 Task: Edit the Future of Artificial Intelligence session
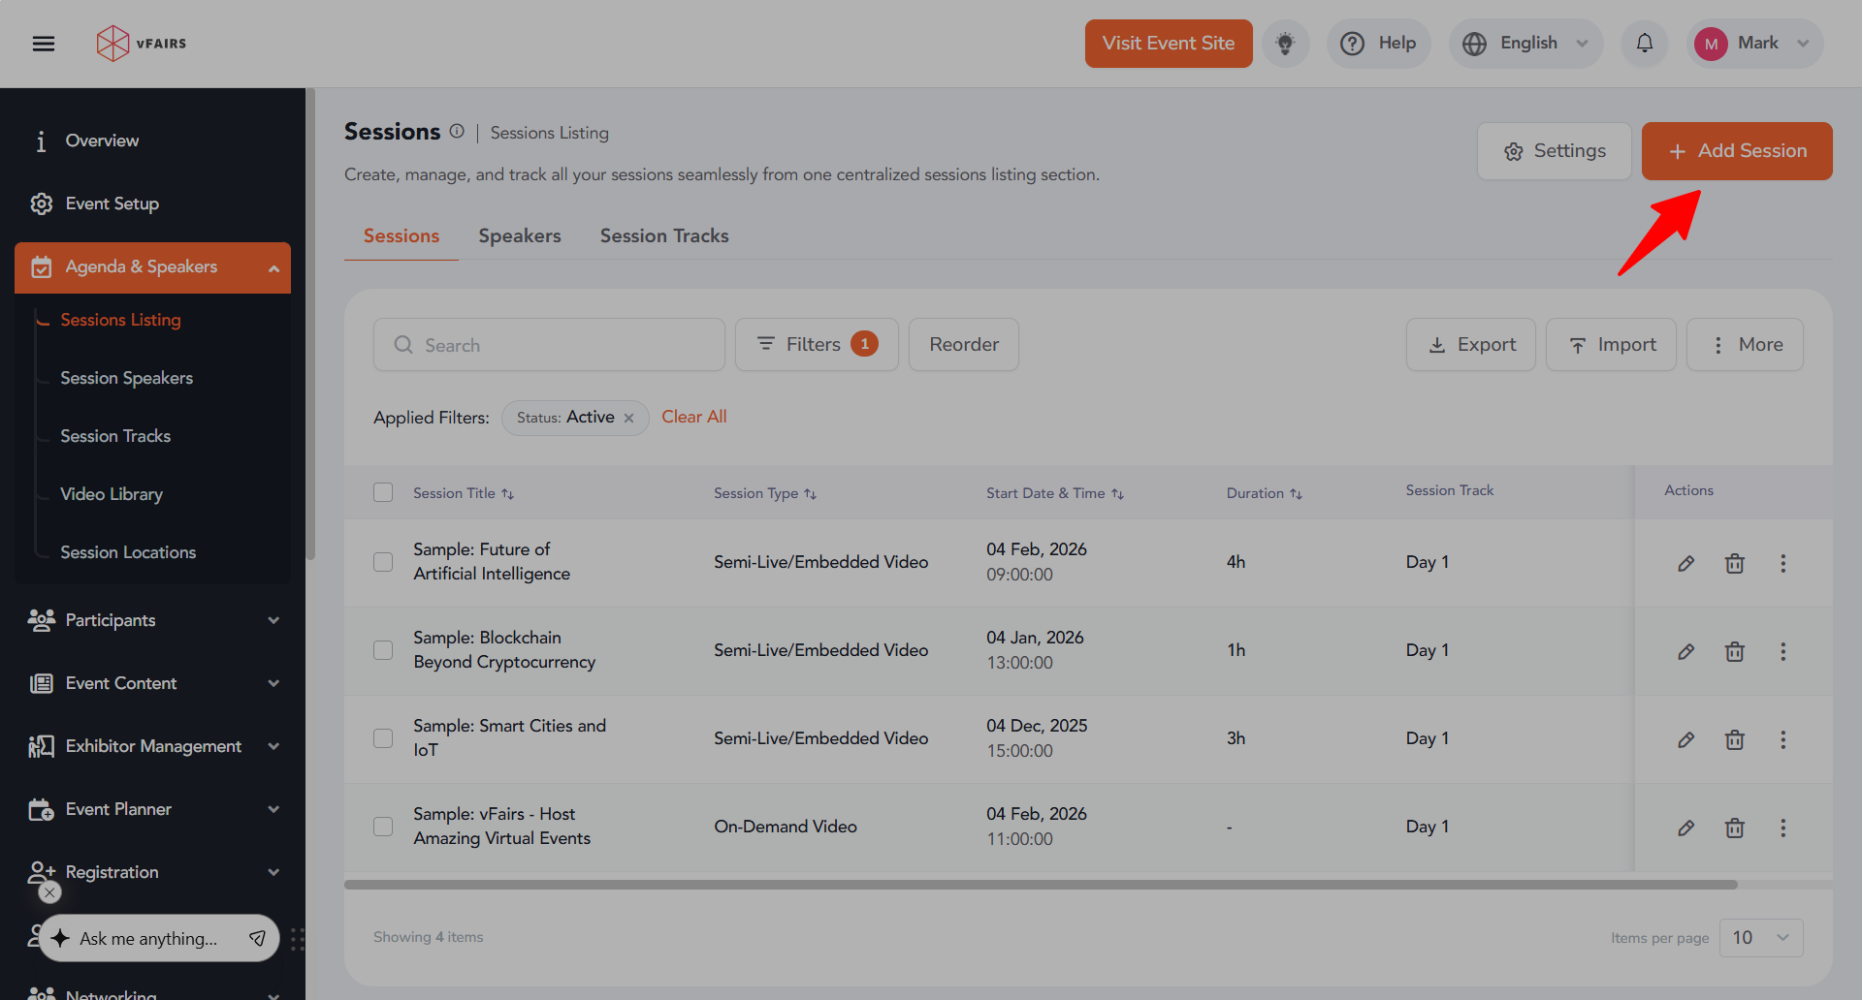pos(1685,563)
